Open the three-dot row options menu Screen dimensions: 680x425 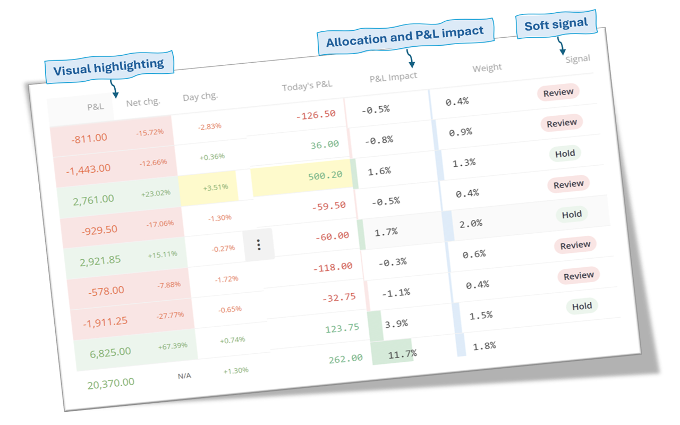259,244
